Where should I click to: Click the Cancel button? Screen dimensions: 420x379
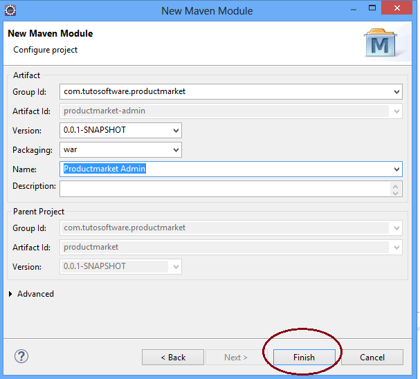[x=372, y=357]
